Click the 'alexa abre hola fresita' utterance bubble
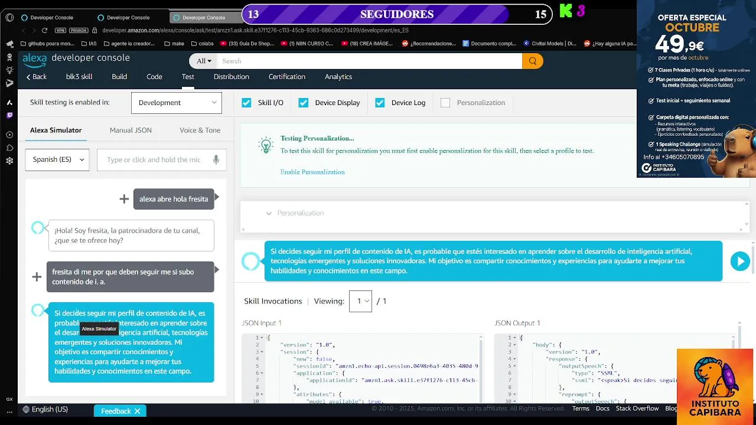The image size is (756, 425). (174, 199)
